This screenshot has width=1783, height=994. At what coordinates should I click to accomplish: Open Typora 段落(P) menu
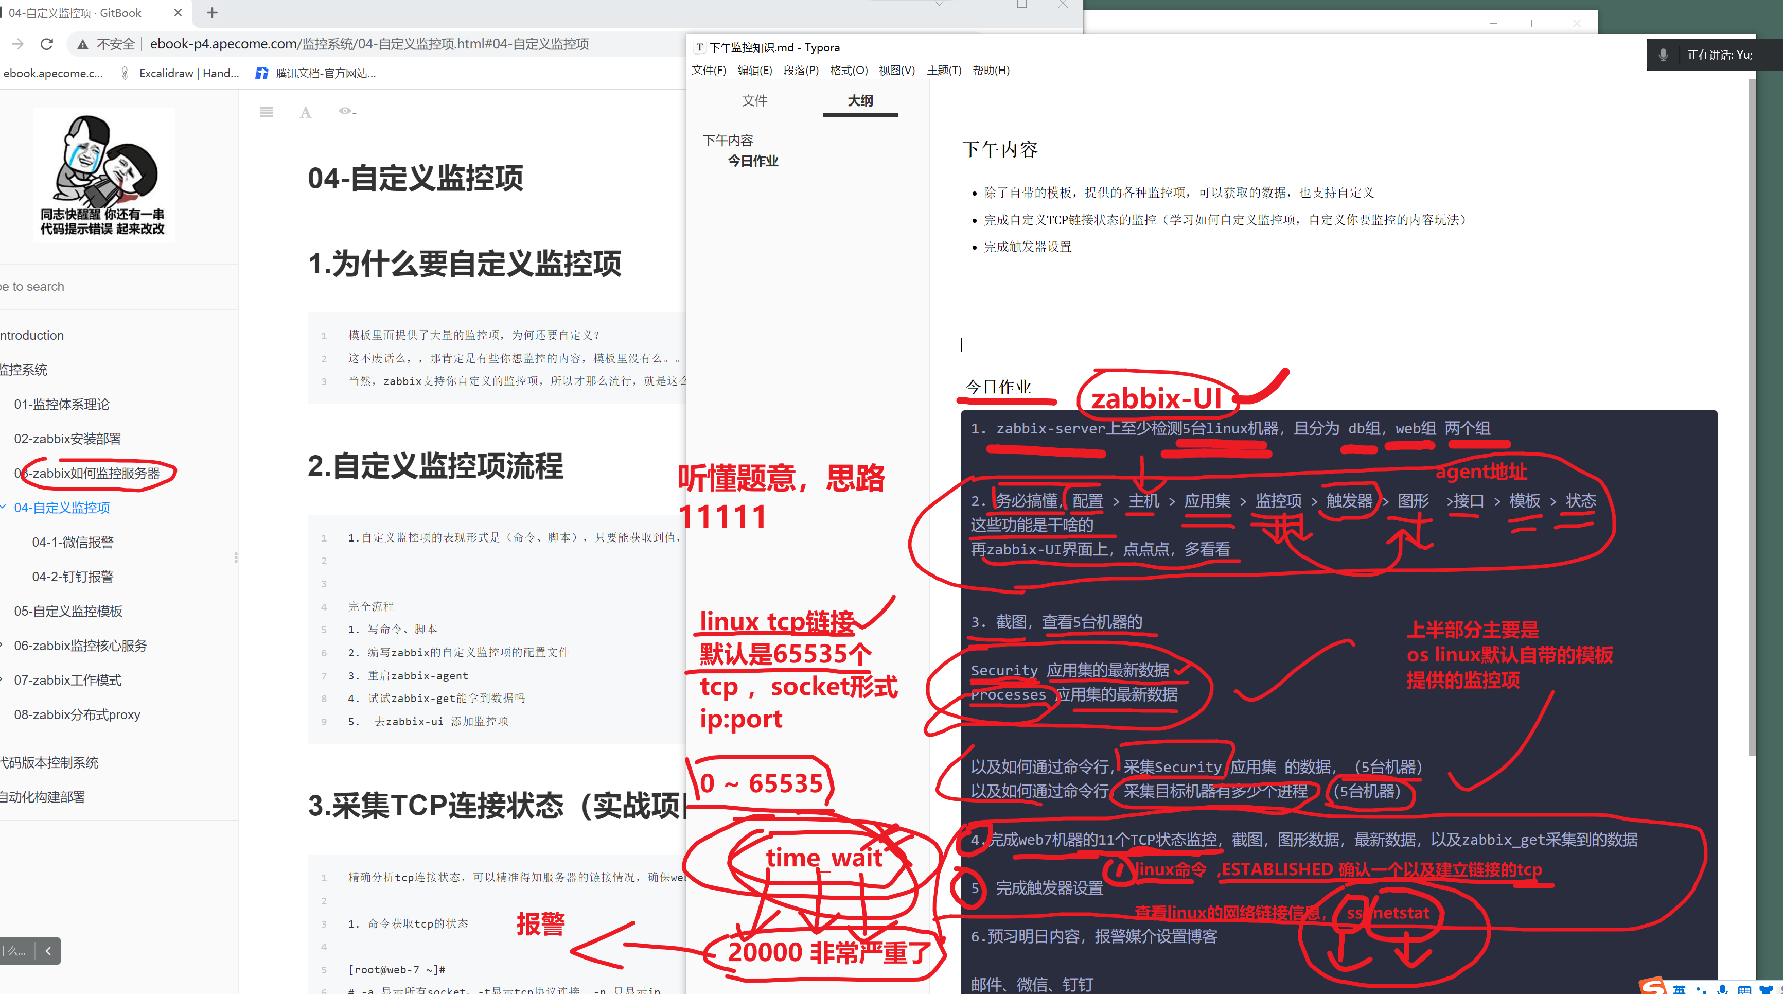(x=801, y=70)
